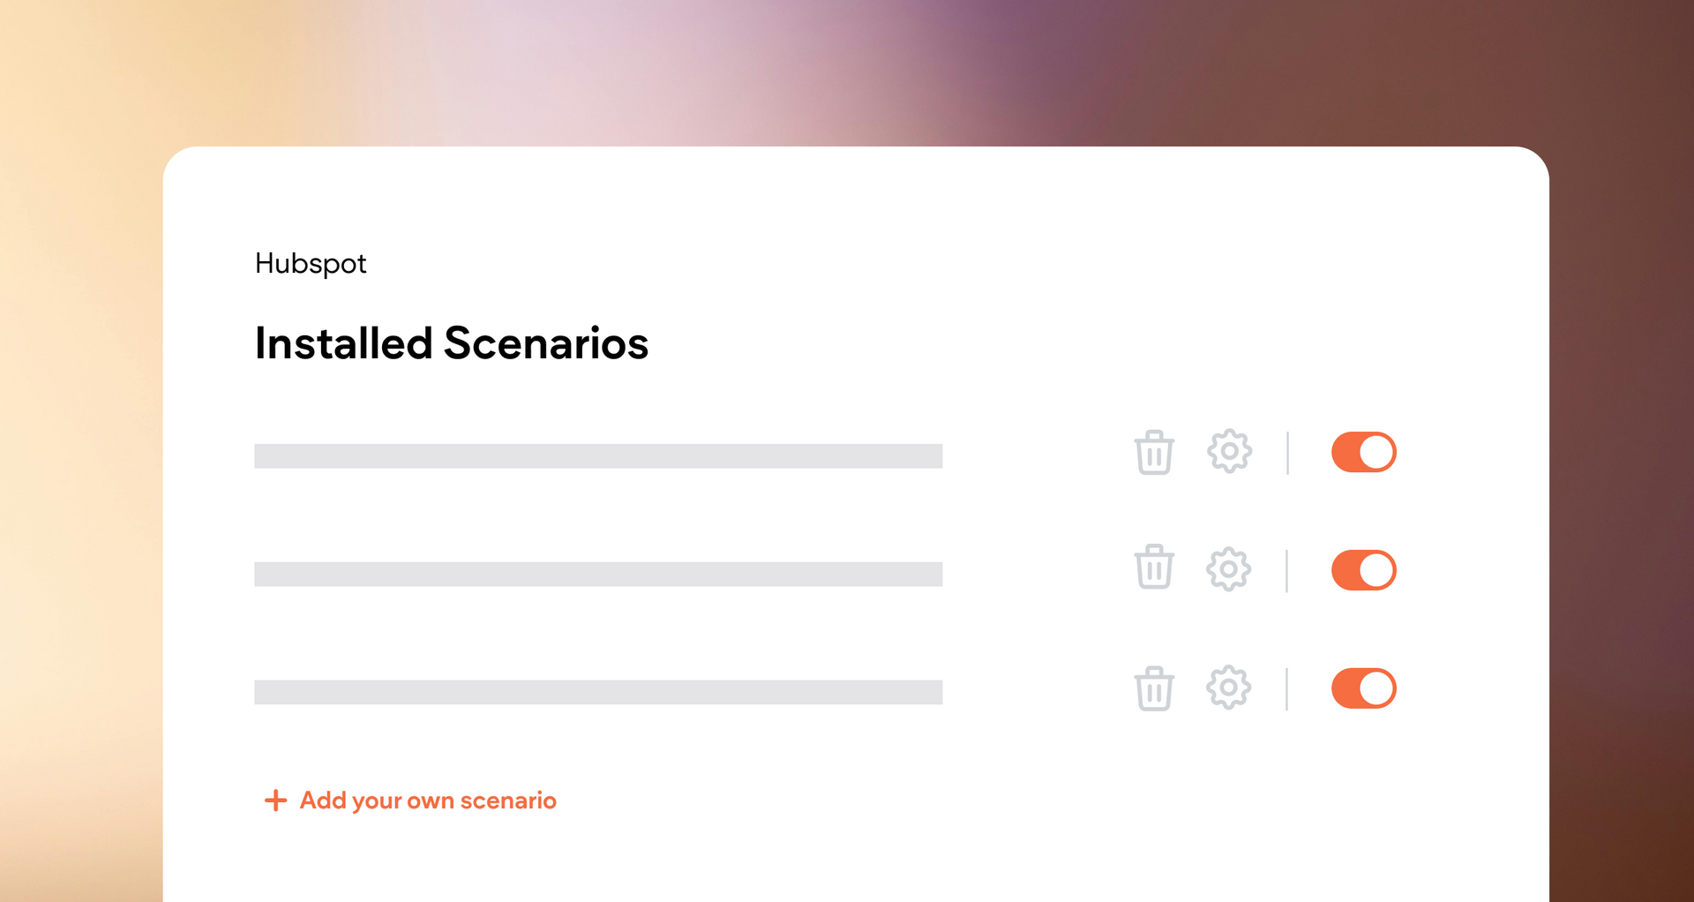
Task: Click the white knob of first toggle
Action: pyautogui.click(x=1376, y=453)
